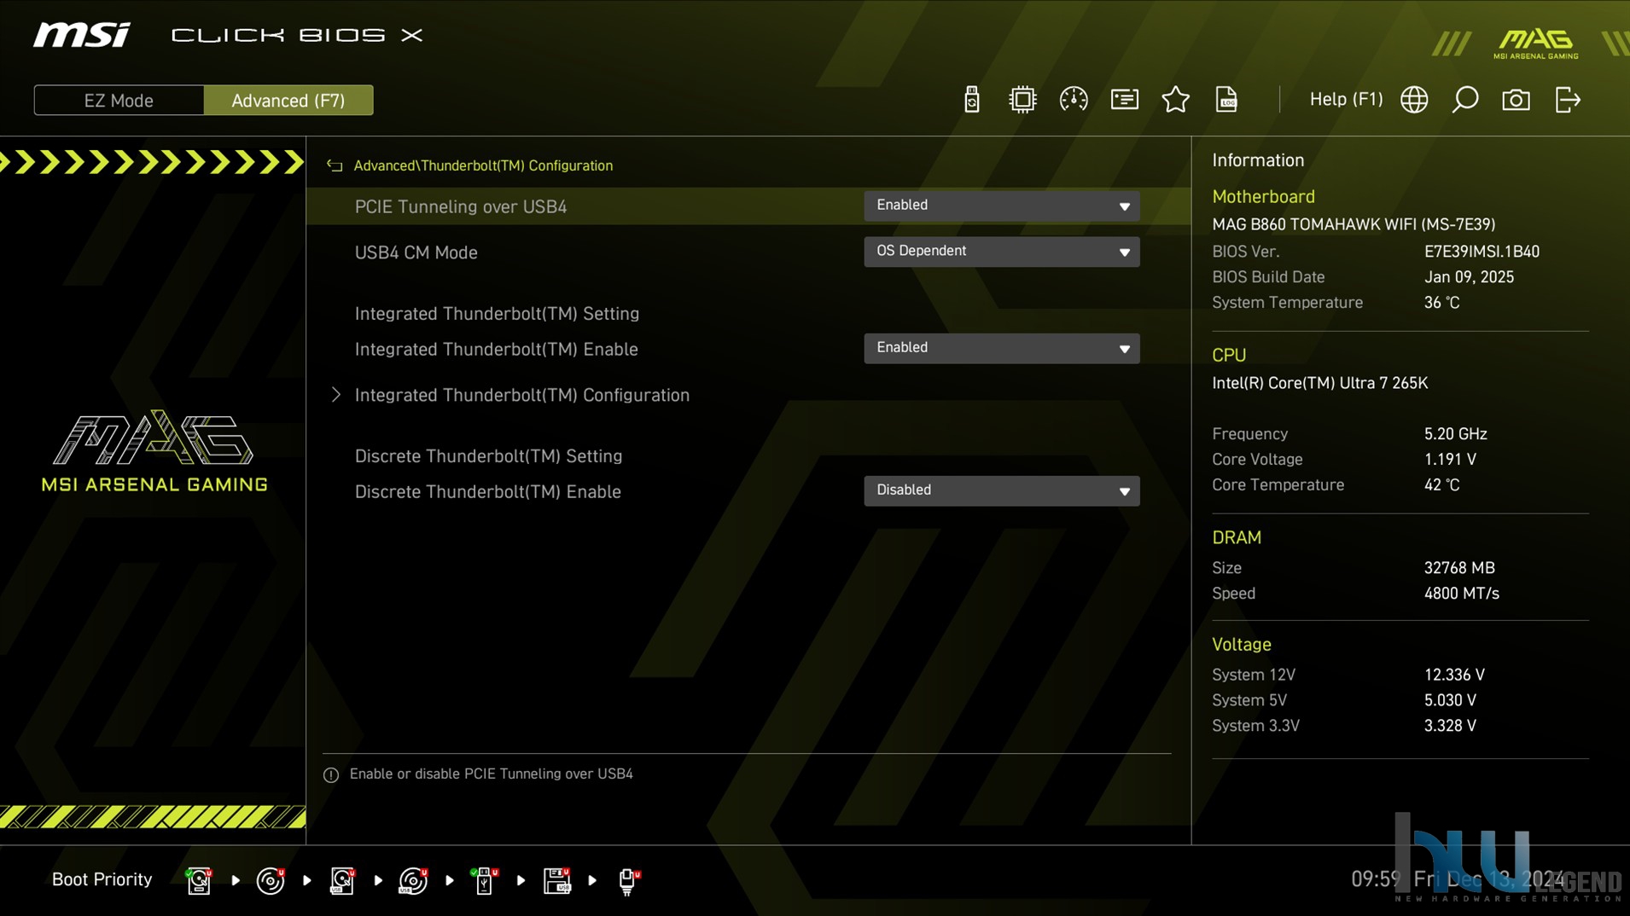Image resolution: width=1630 pixels, height=916 pixels.
Task: Open the search magnifier icon
Action: (1465, 100)
